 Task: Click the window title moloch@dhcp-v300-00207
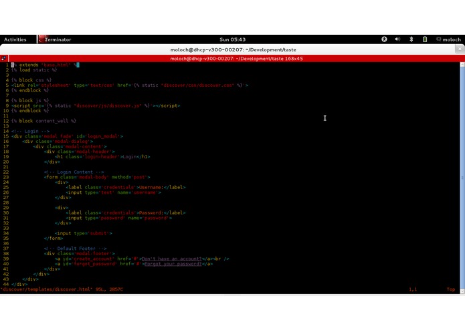[x=233, y=49]
